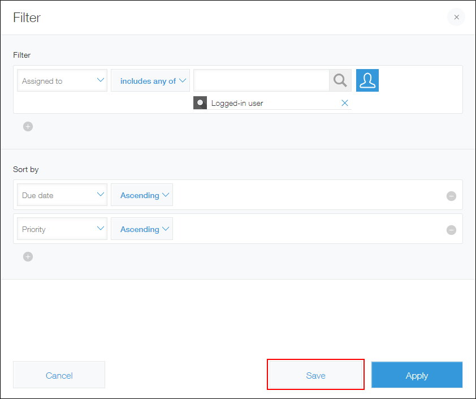The width and height of the screenshot is (476, 399).
Task: Click inside the filter value input field
Action: (261, 80)
